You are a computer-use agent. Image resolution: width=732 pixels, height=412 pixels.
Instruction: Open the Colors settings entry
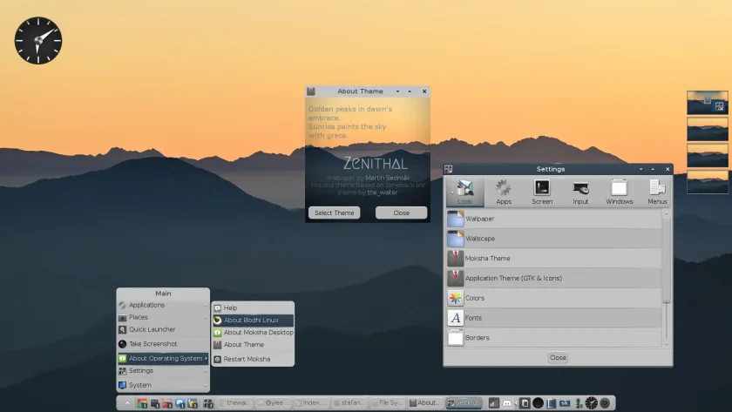[x=553, y=298]
